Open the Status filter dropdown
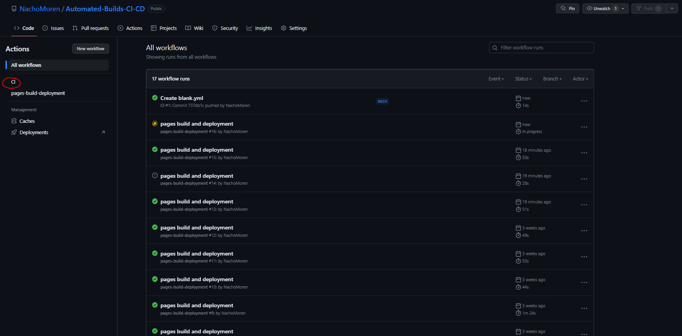Screen dimensions: 682x336 (523, 79)
